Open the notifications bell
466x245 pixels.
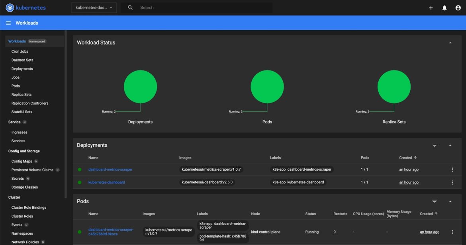coord(444,8)
